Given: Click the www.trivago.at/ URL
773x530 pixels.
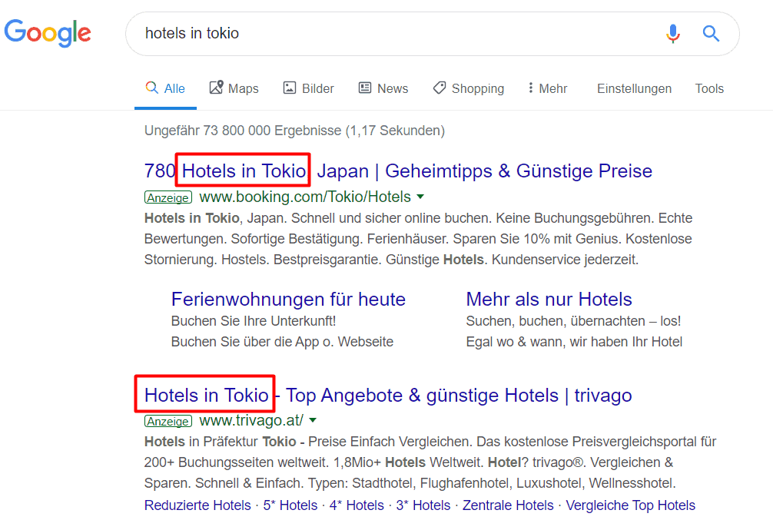Looking at the screenshot, I should [x=251, y=421].
